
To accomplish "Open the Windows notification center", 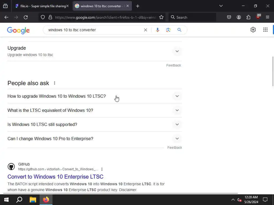I will pos(265,200).
